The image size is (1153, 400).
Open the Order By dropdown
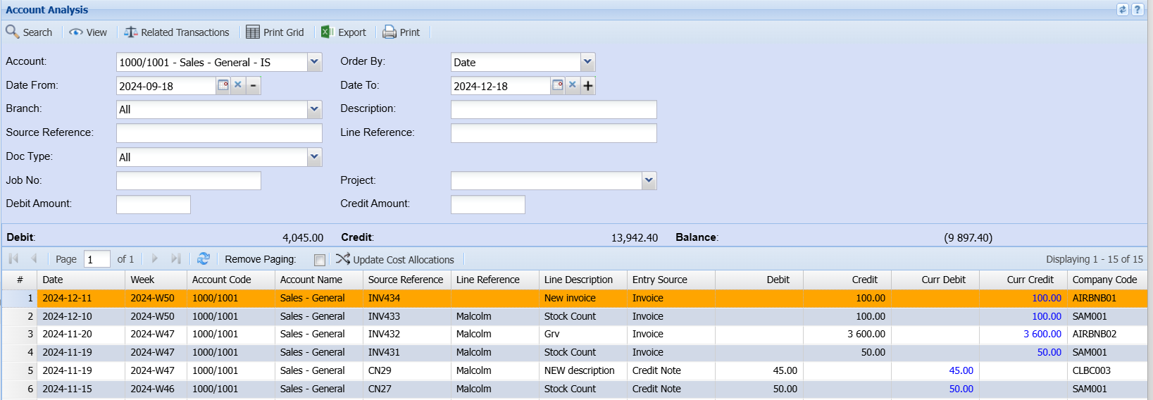(587, 62)
